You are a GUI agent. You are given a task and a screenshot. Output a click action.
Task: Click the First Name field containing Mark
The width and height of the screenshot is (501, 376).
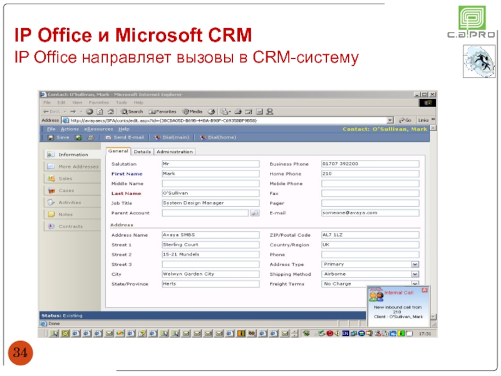point(210,174)
